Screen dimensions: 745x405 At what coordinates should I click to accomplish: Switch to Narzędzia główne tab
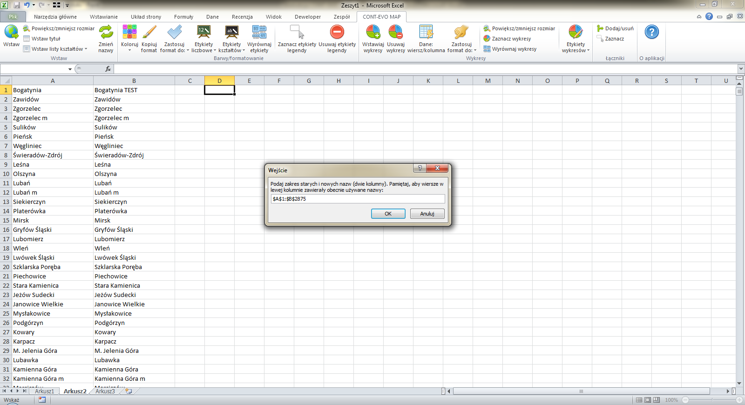coord(55,17)
